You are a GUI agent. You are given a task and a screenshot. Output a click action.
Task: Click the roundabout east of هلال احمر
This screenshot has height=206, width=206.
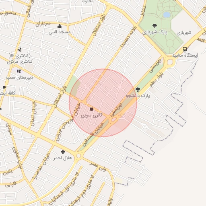(78, 156)
